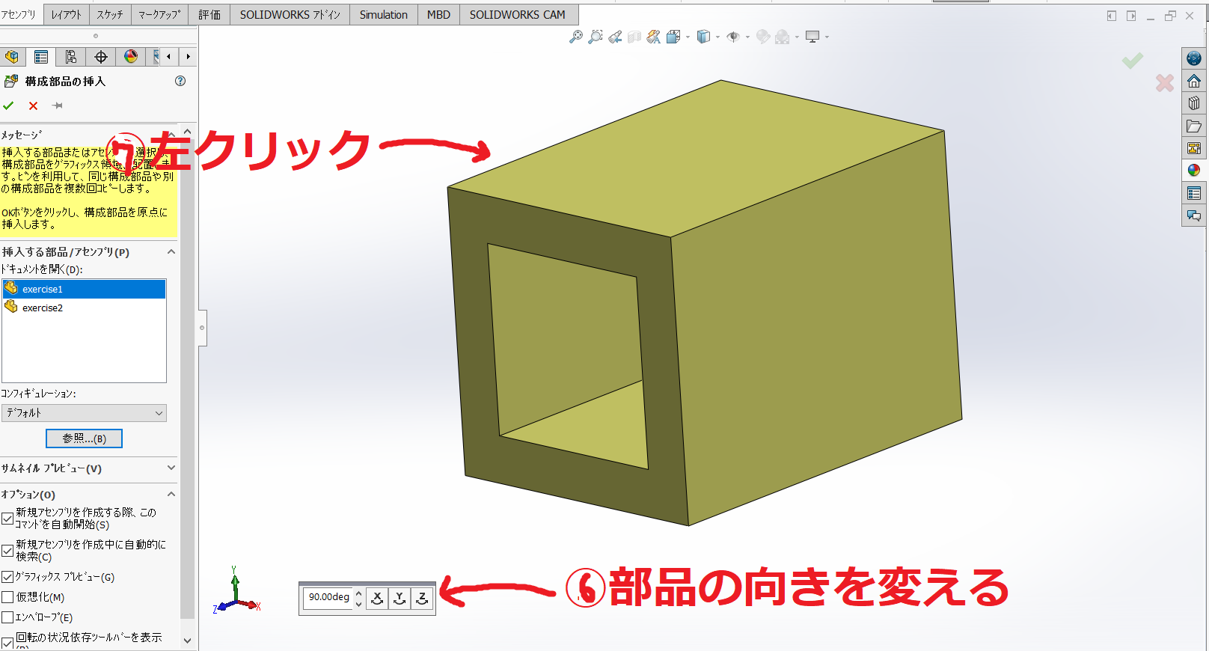Open the File Explorer folder in task pane
Image resolution: width=1209 pixels, height=651 pixels.
[x=1194, y=126]
